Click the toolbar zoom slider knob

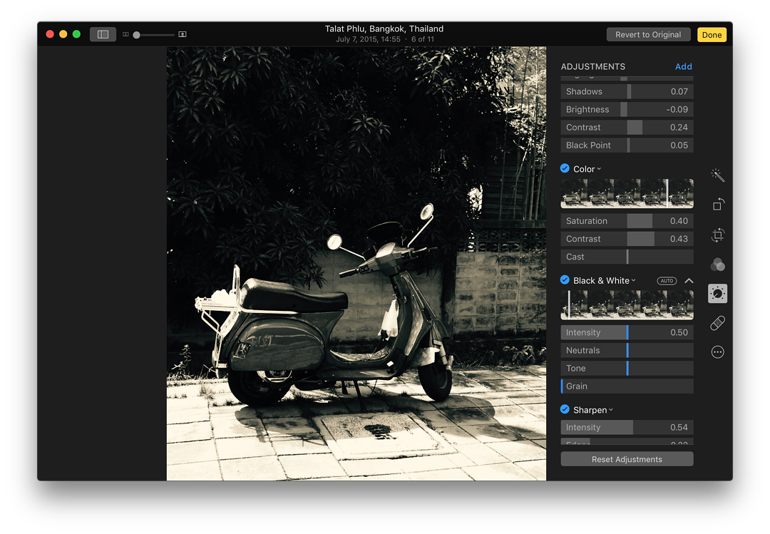(136, 35)
